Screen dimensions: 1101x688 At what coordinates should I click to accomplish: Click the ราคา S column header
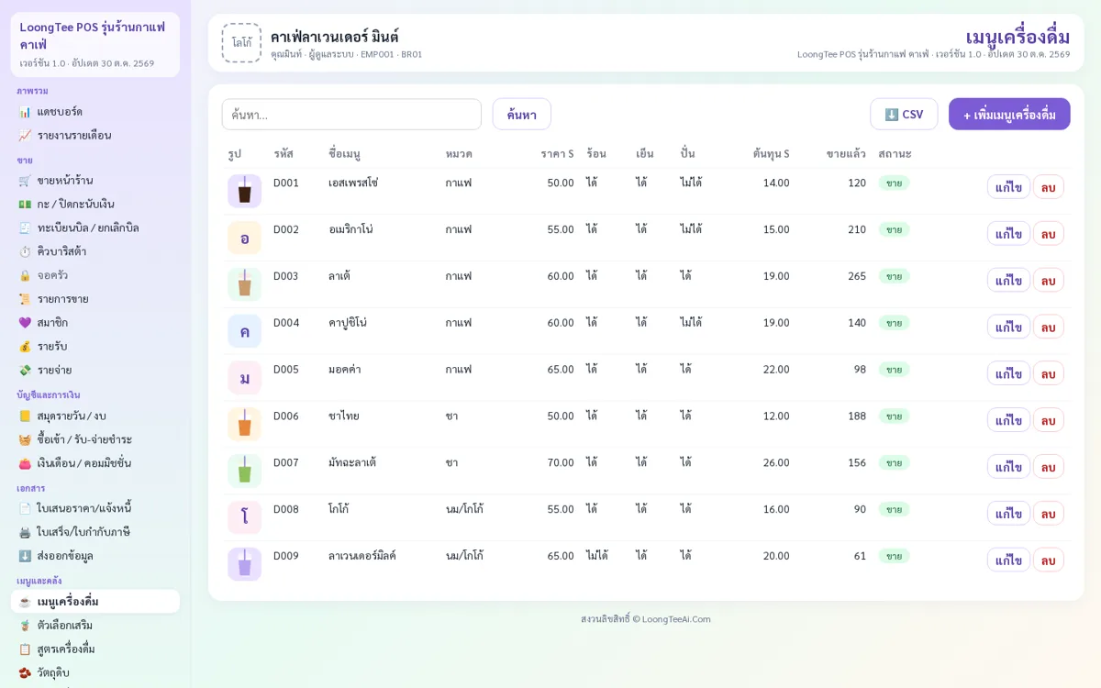(557, 154)
